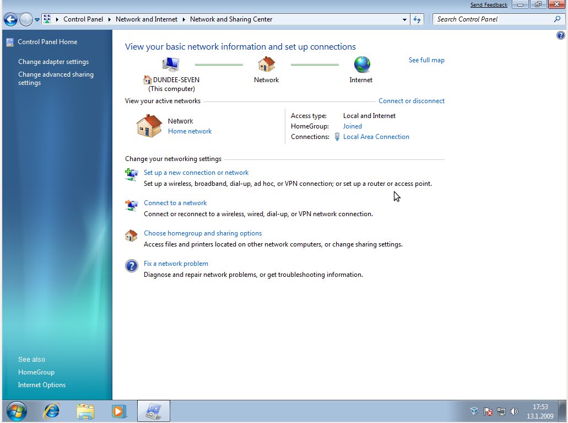
Task: Launch Internet Explorer from taskbar
Action: click(x=51, y=411)
